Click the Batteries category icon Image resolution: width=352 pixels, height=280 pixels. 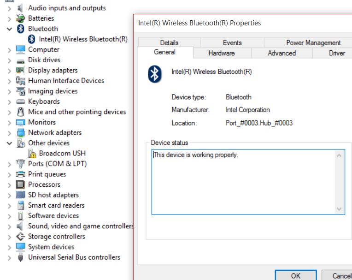[x=20, y=18]
